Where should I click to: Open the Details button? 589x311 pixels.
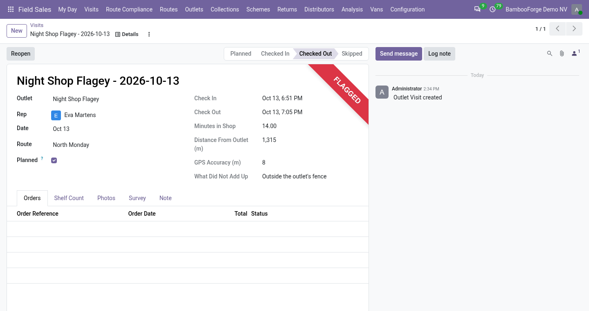[x=127, y=34]
